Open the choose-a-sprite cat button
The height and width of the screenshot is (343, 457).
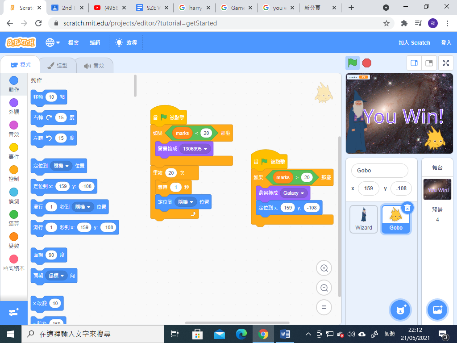400,310
